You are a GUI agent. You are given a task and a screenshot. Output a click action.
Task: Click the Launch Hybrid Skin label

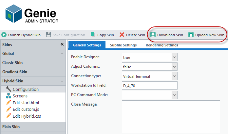coord(24,35)
